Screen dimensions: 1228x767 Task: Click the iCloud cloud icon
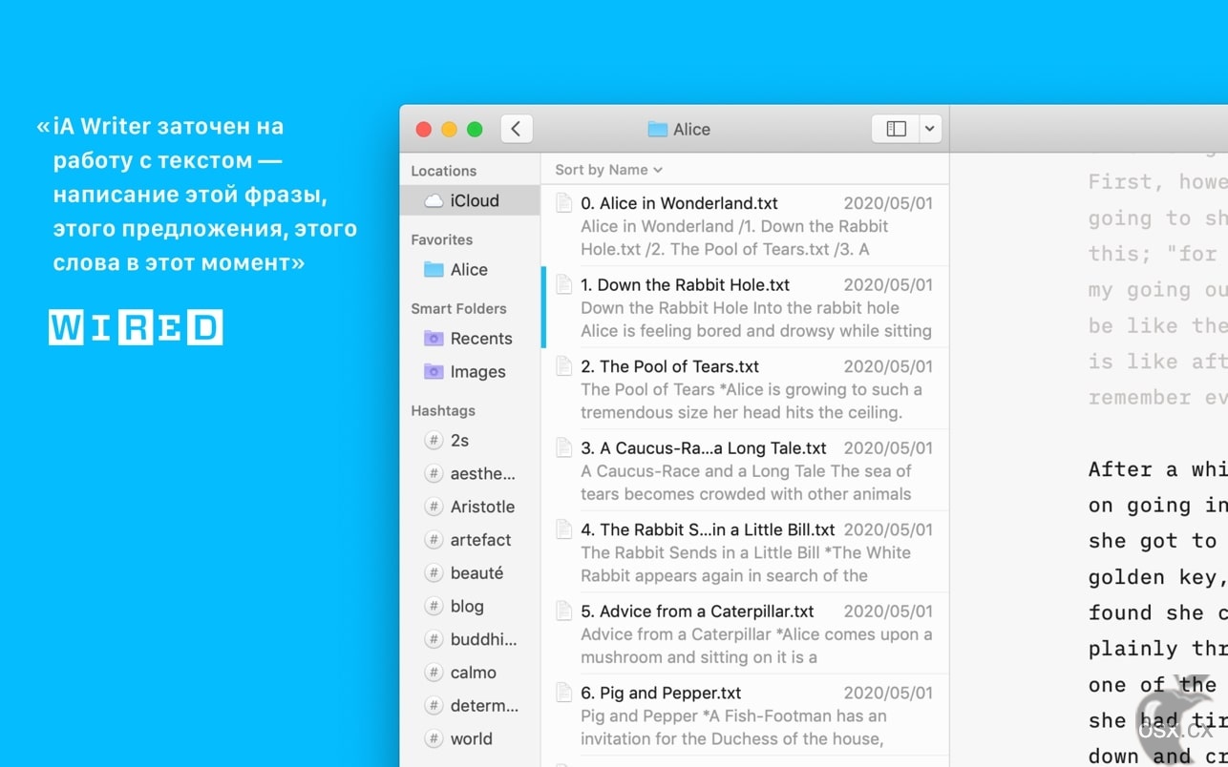(434, 201)
